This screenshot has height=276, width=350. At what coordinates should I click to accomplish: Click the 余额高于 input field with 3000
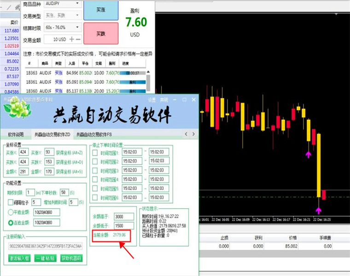[124, 217]
